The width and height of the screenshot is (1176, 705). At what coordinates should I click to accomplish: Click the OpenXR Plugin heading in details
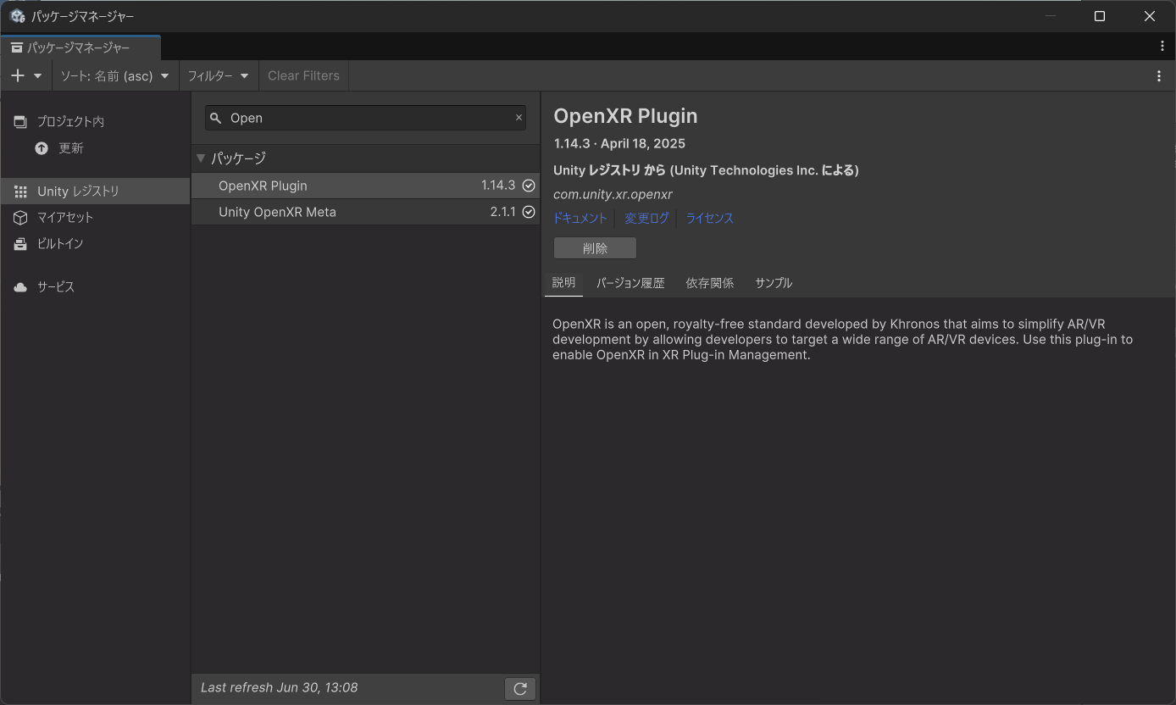(625, 116)
